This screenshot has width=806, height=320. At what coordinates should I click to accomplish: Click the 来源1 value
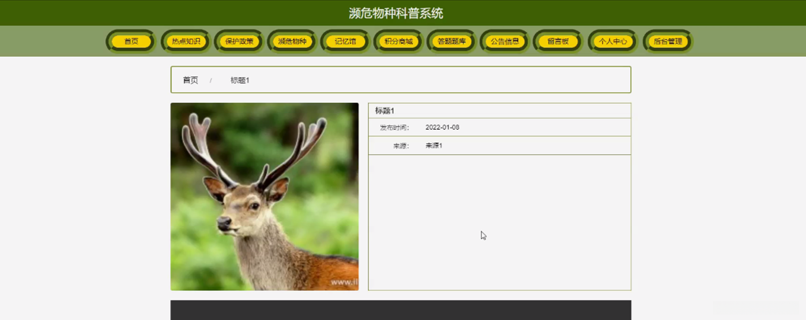(434, 146)
